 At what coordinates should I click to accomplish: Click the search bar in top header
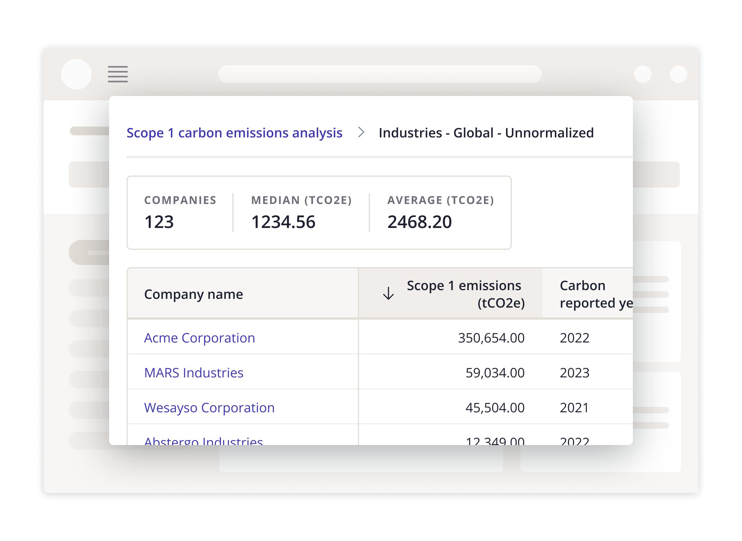click(380, 74)
